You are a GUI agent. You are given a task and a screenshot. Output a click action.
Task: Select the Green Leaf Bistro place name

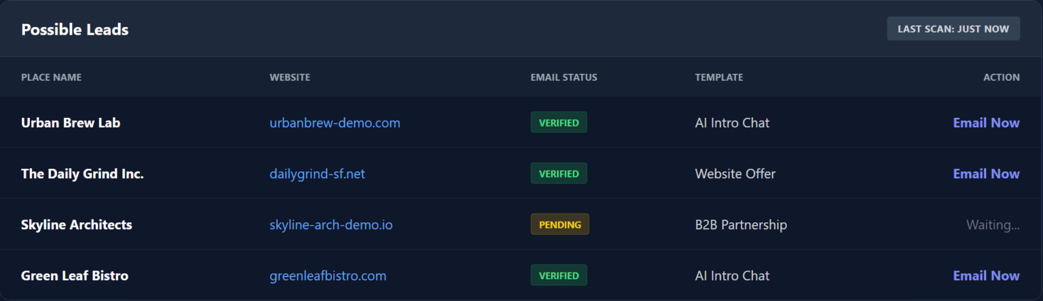[75, 276]
